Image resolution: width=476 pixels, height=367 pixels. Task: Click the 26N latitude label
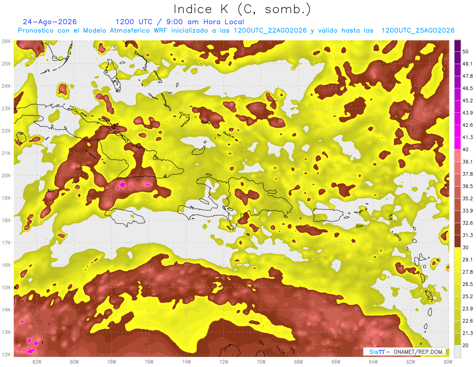click(x=6, y=41)
